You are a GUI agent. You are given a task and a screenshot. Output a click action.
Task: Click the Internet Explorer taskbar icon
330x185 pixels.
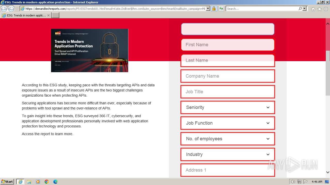(x=20, y=182)
